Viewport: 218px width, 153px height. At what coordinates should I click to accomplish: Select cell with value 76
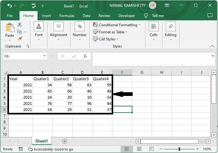(x=43, y=103)
